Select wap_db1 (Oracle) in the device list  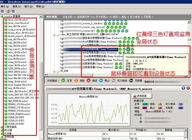point(17,39)
